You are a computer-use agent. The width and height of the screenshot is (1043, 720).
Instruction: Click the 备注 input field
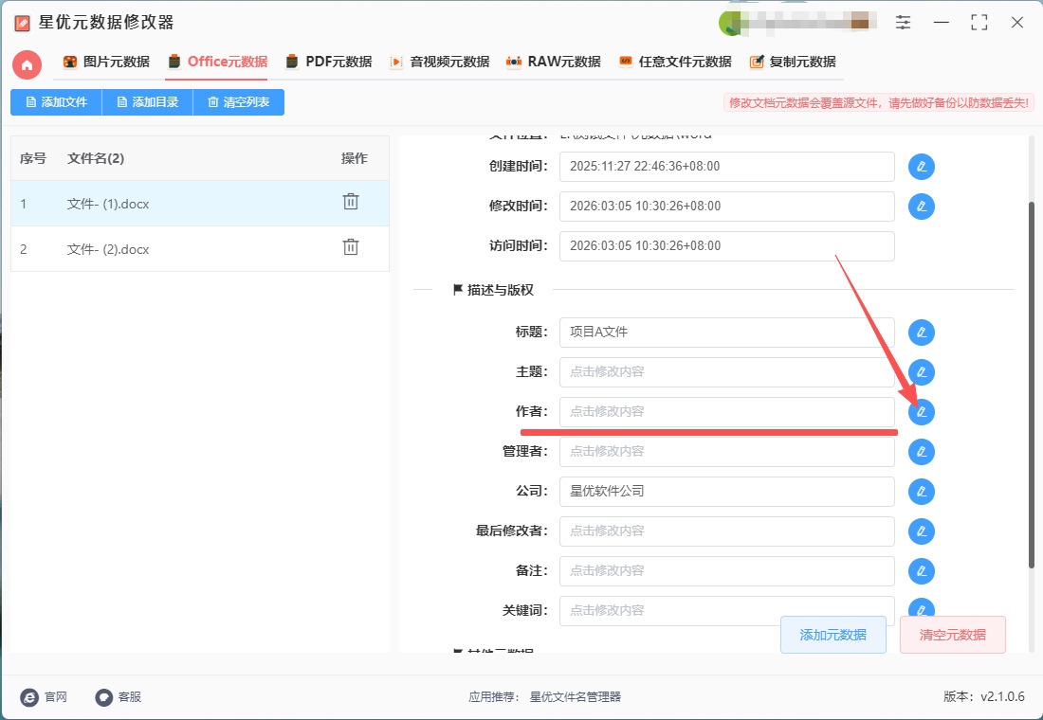pos(727,571)
